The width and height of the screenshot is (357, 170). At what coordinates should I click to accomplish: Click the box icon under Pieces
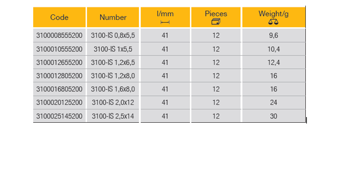click(x=216, y=22)
